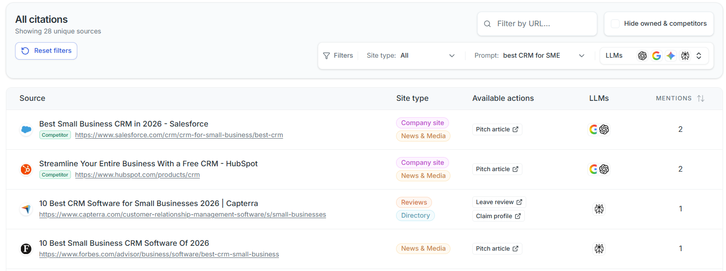The height and width of the screenshot is (271, 726).
Task: Click title 10 Best Small Business CRM Software Of 2026
Action: tap(124, 243)
